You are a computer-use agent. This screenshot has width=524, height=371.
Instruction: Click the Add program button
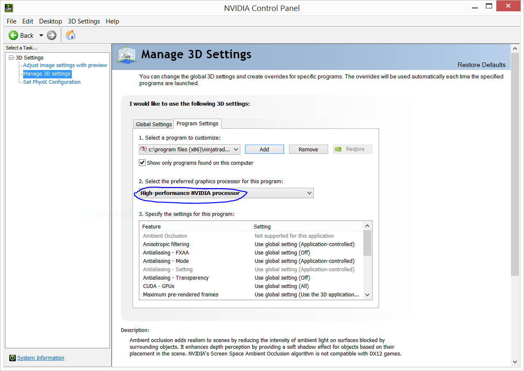coord(264,149)
